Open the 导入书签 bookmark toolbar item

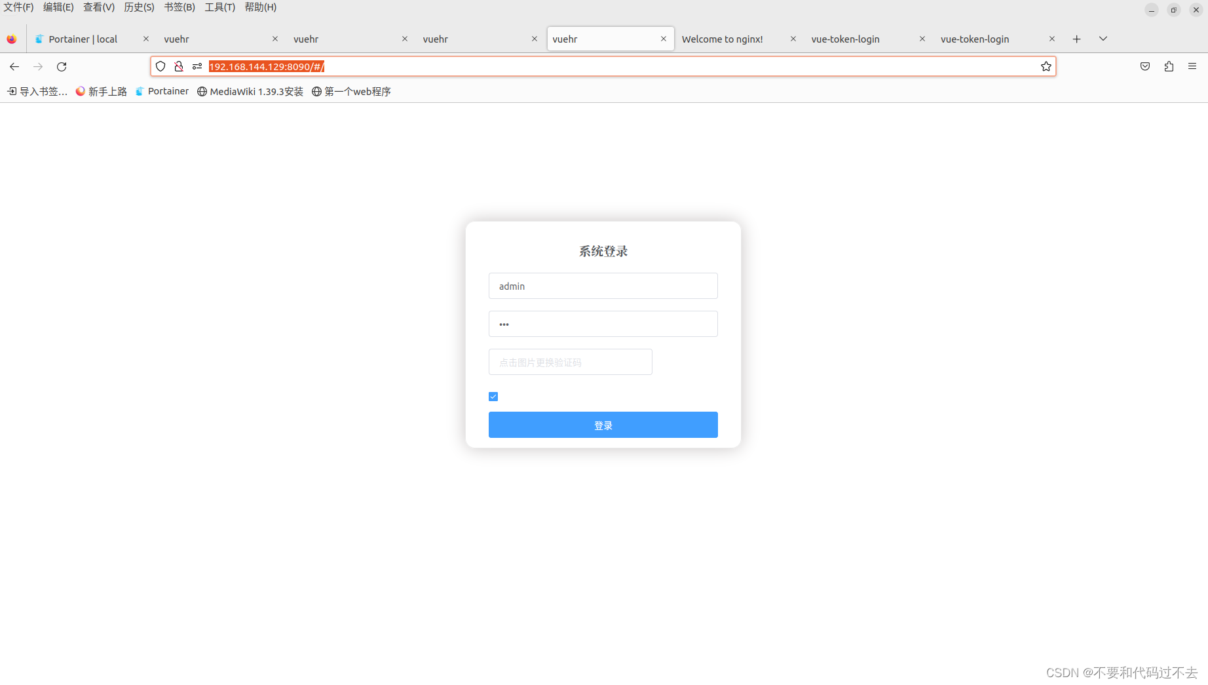[x=37, y=91]
